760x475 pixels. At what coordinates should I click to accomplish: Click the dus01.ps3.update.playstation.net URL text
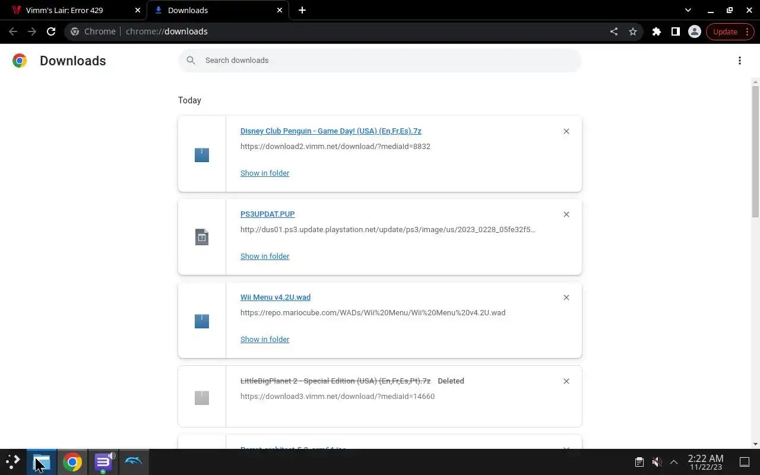click(x=388, y=229)
